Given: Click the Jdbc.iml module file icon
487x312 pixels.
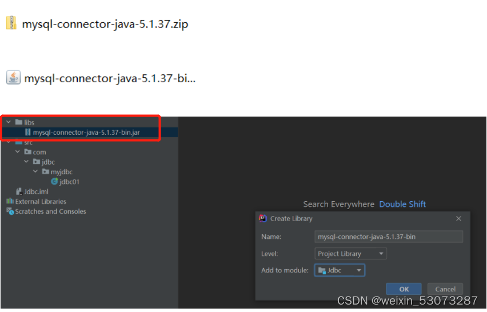Looking at the screenshot, I should coord(19,191).
